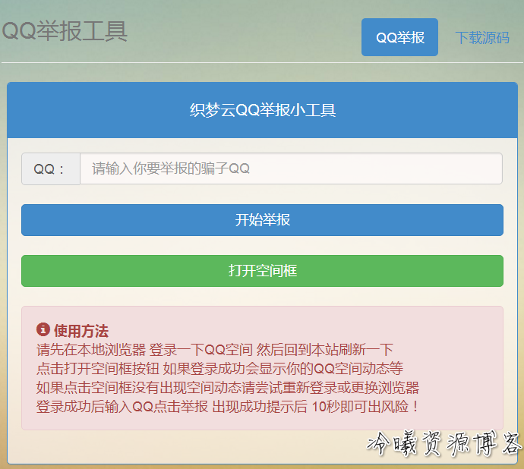Focus the 骗子QQ number input field
The height and width of the screenshot is (469, 524).
[291, 168]
